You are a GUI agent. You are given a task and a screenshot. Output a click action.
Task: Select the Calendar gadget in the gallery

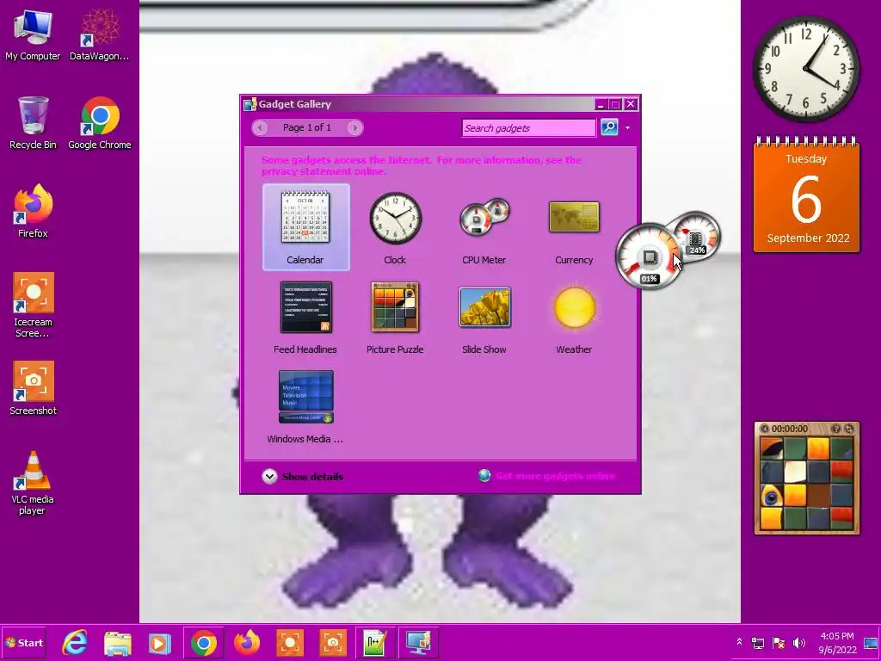tap(305, 227)
